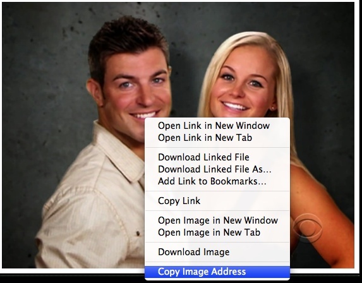Click the shirt button on man's chest
Screen dimensions: 362x283
click(138, 233)
